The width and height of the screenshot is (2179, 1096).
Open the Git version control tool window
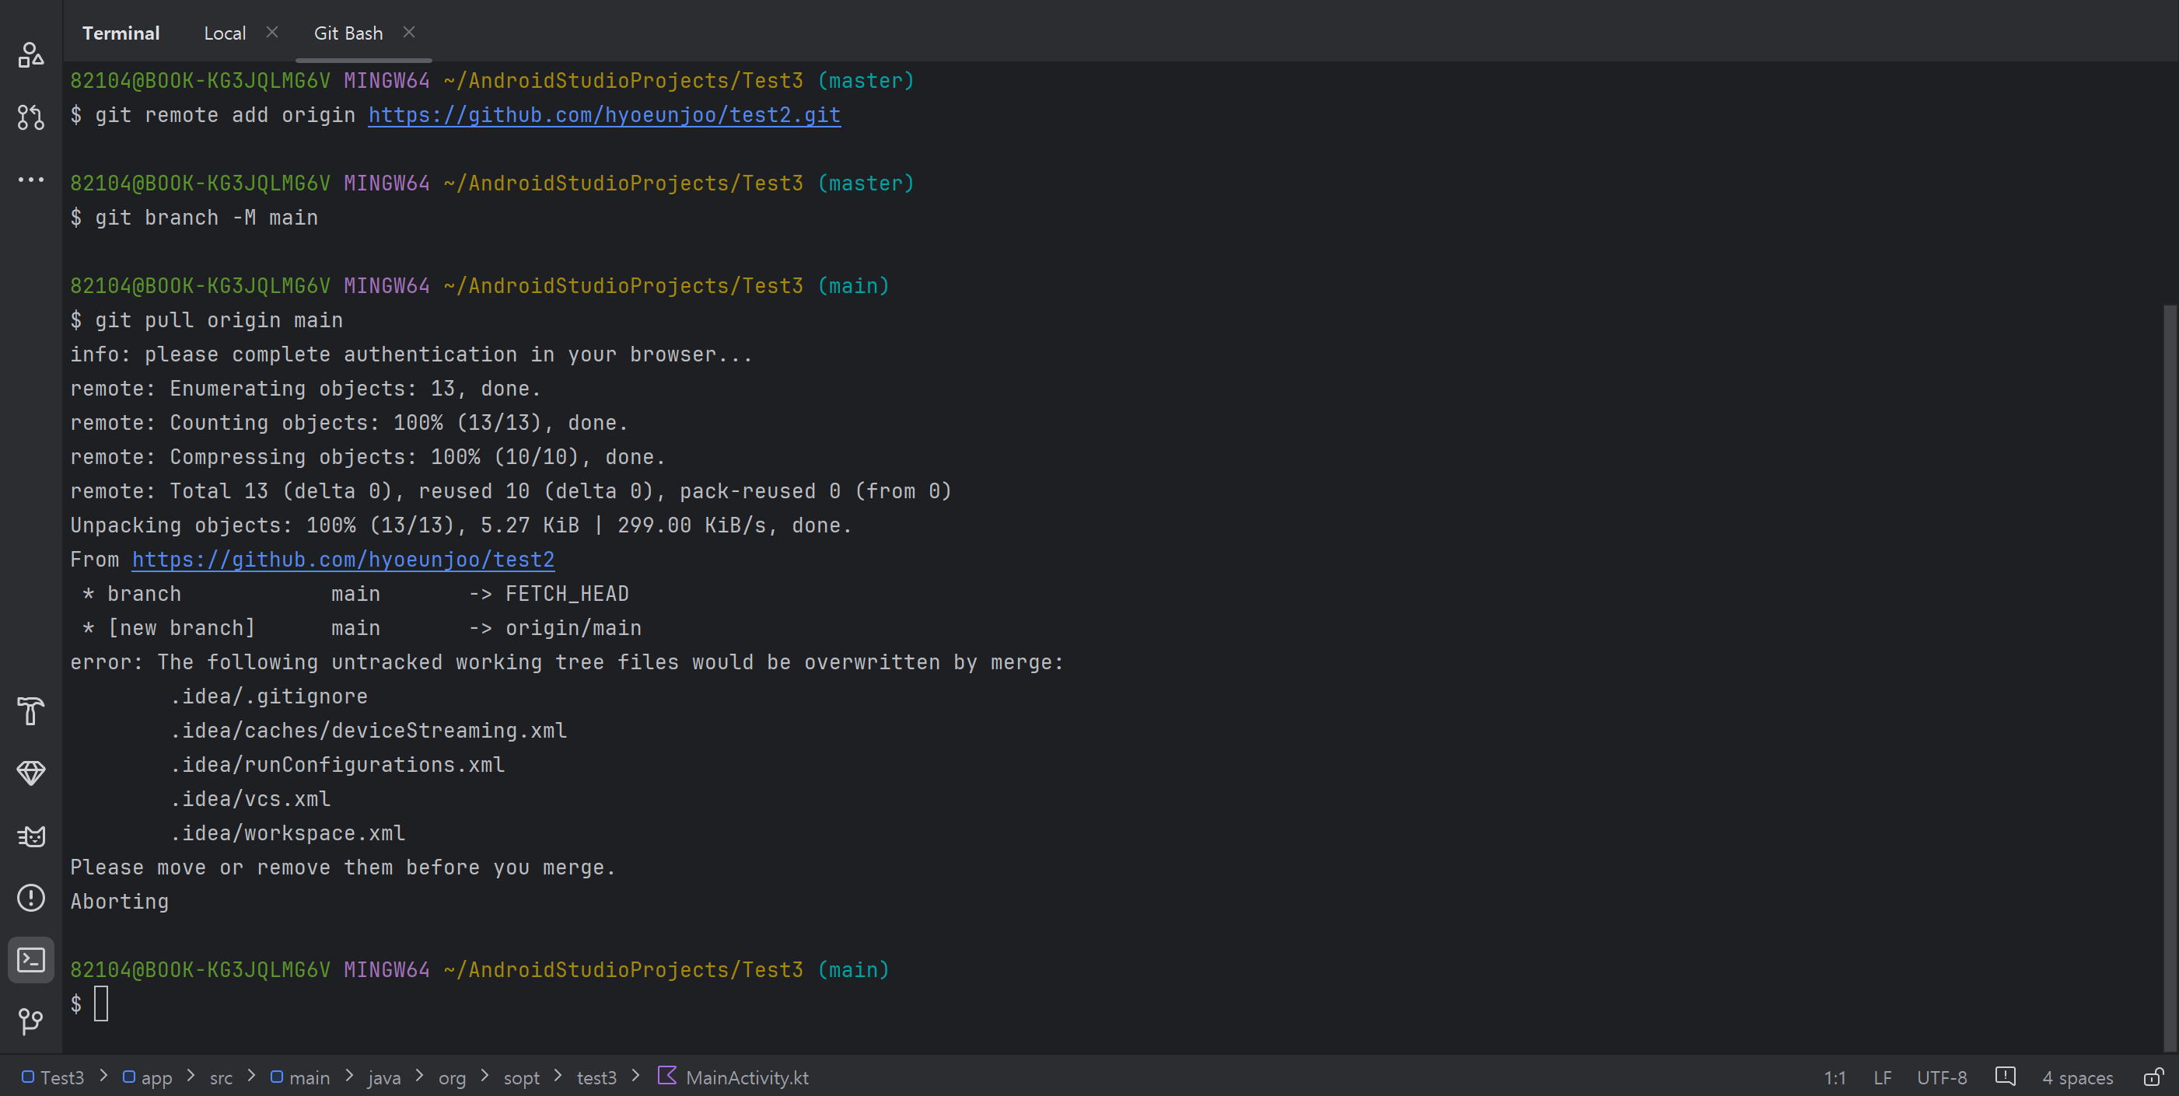[x=30, y=1021]
